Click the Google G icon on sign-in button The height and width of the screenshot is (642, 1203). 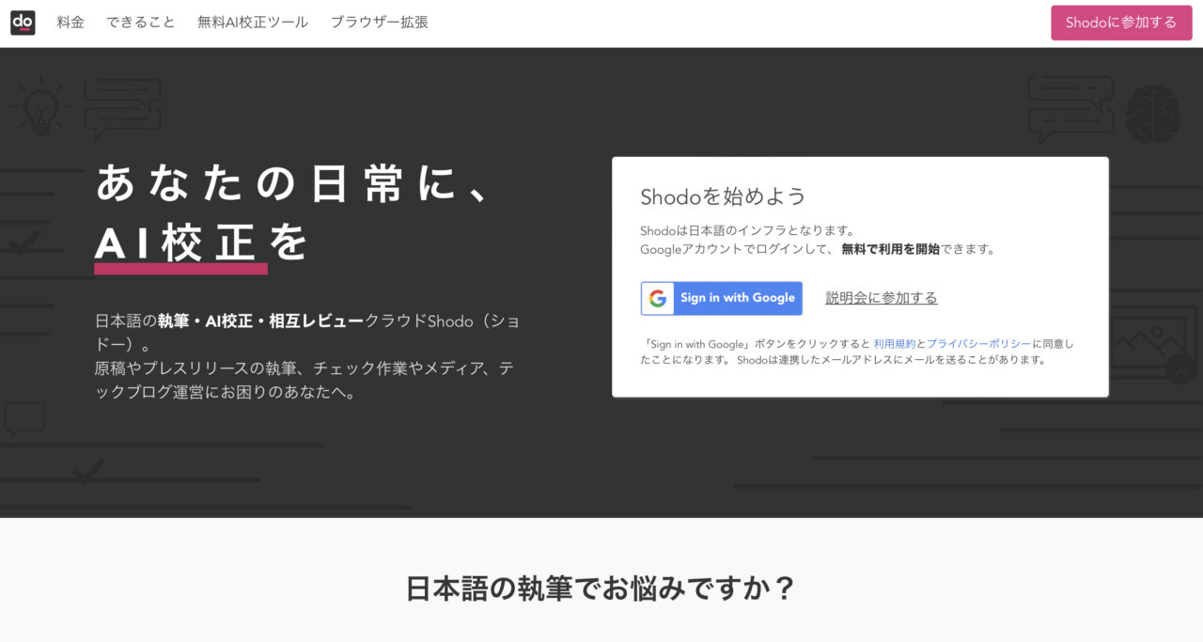[x=657, y=298]
